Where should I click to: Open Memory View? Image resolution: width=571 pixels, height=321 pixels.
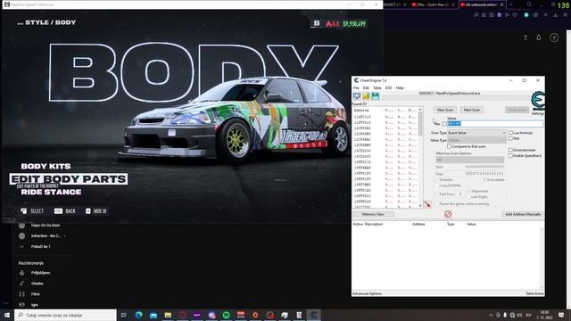(x=373, y=214)
